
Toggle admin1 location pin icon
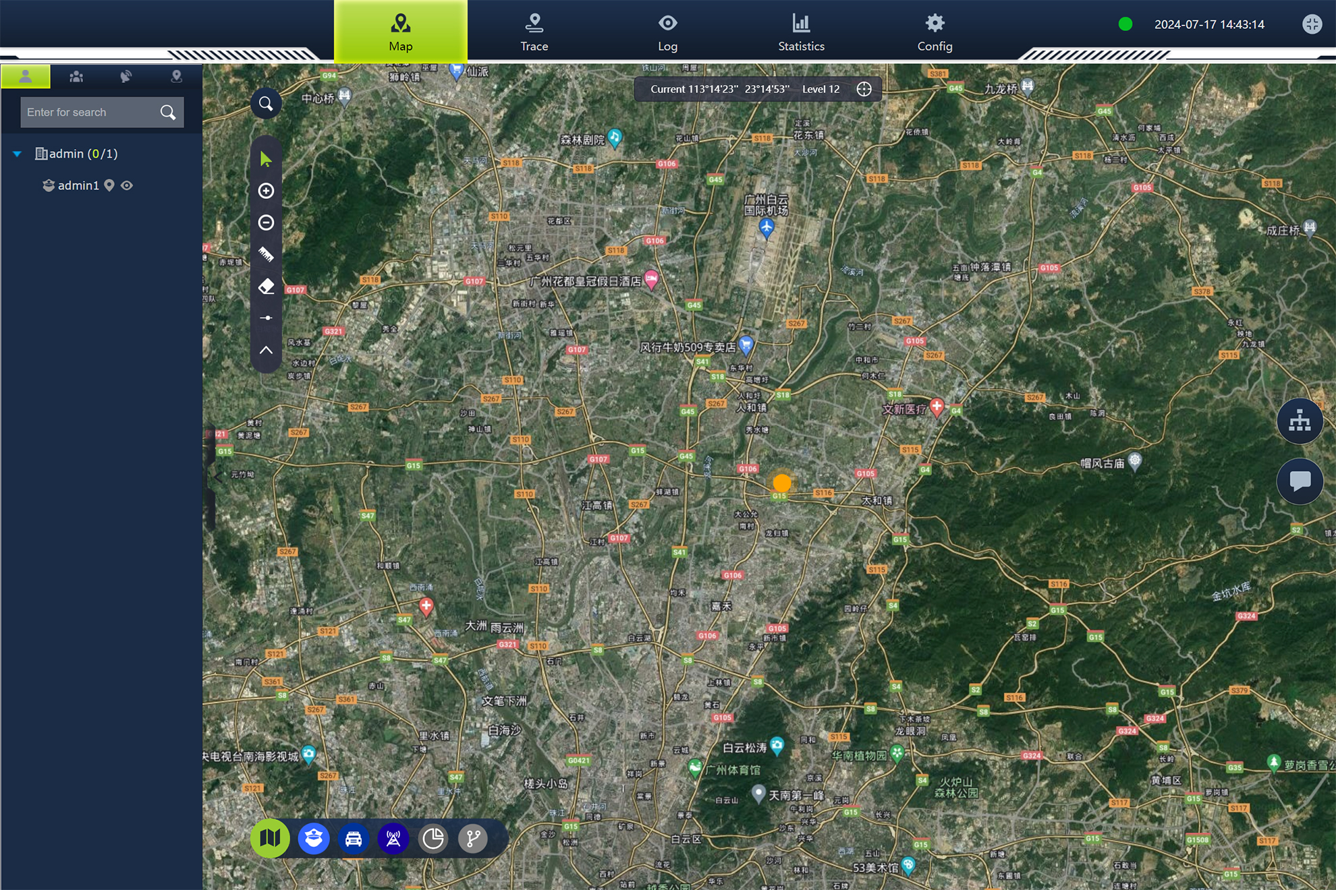click(x=109, y=185)
